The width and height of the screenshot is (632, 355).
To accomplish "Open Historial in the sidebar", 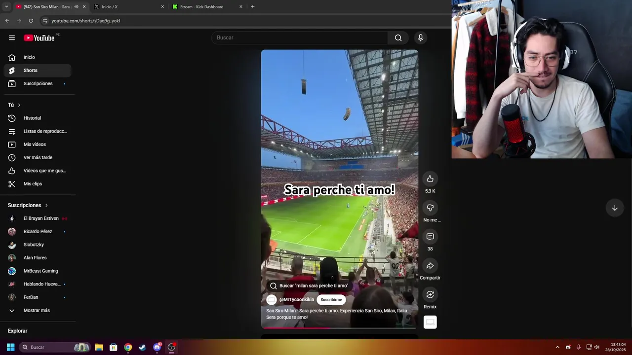I will (38, 118).
